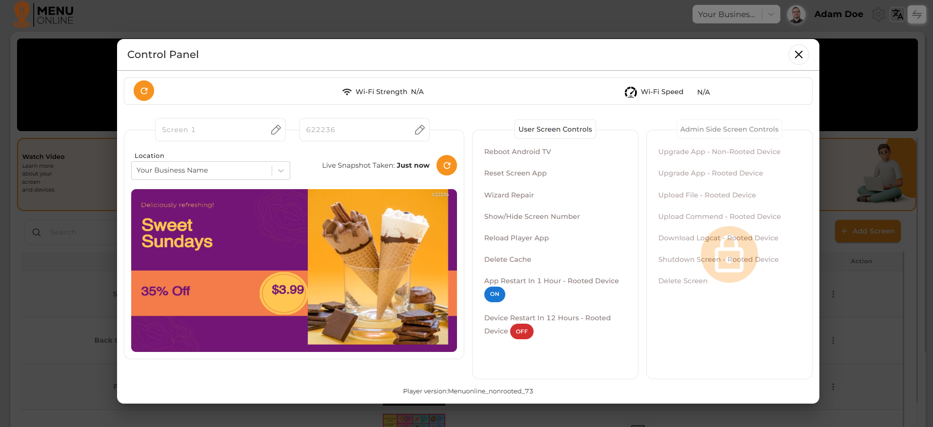Refresh the live snapshot
Viewport: 933px width, 427px height.
click(x=446, y=165)
